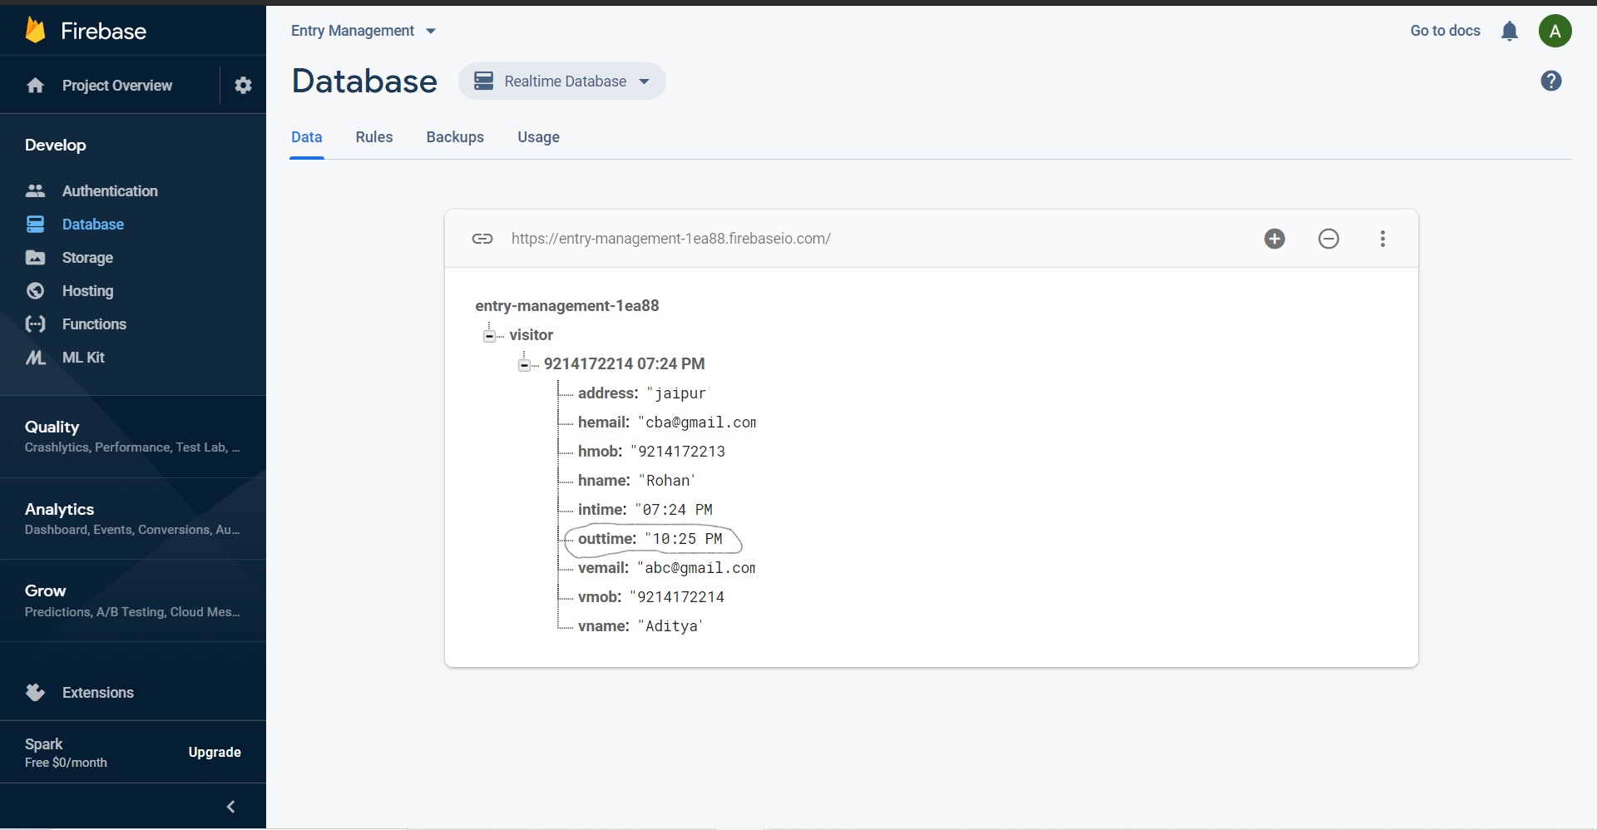Expand the Grow section
Image resolution: width=1597 pixels, height=830 pixels.
[x=133, y=600]
